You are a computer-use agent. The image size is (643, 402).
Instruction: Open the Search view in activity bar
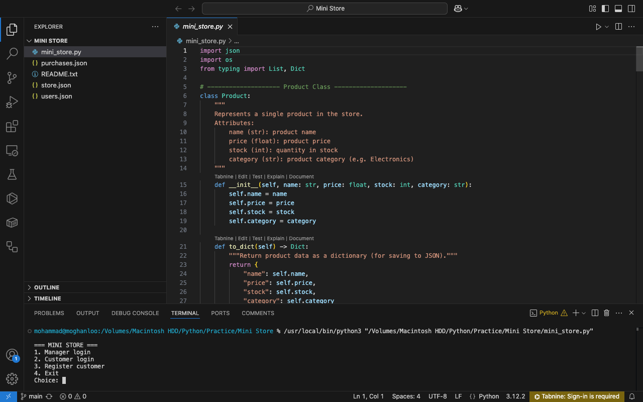coord(12,54)
